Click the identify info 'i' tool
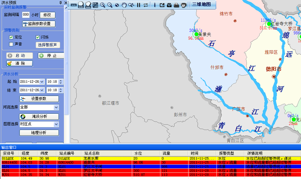 coord(154,5)
